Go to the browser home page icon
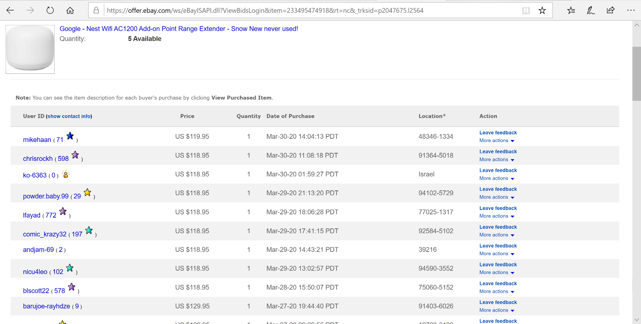641x324 pixels. pos(70,10)
